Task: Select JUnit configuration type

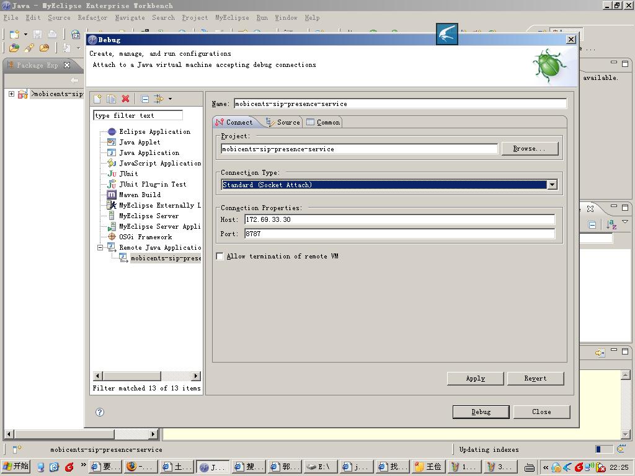Action: tap(128, 174)
